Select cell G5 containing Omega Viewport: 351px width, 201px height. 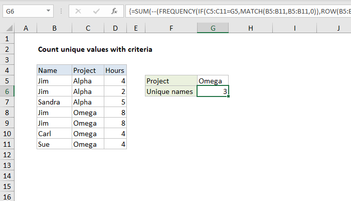213,81
